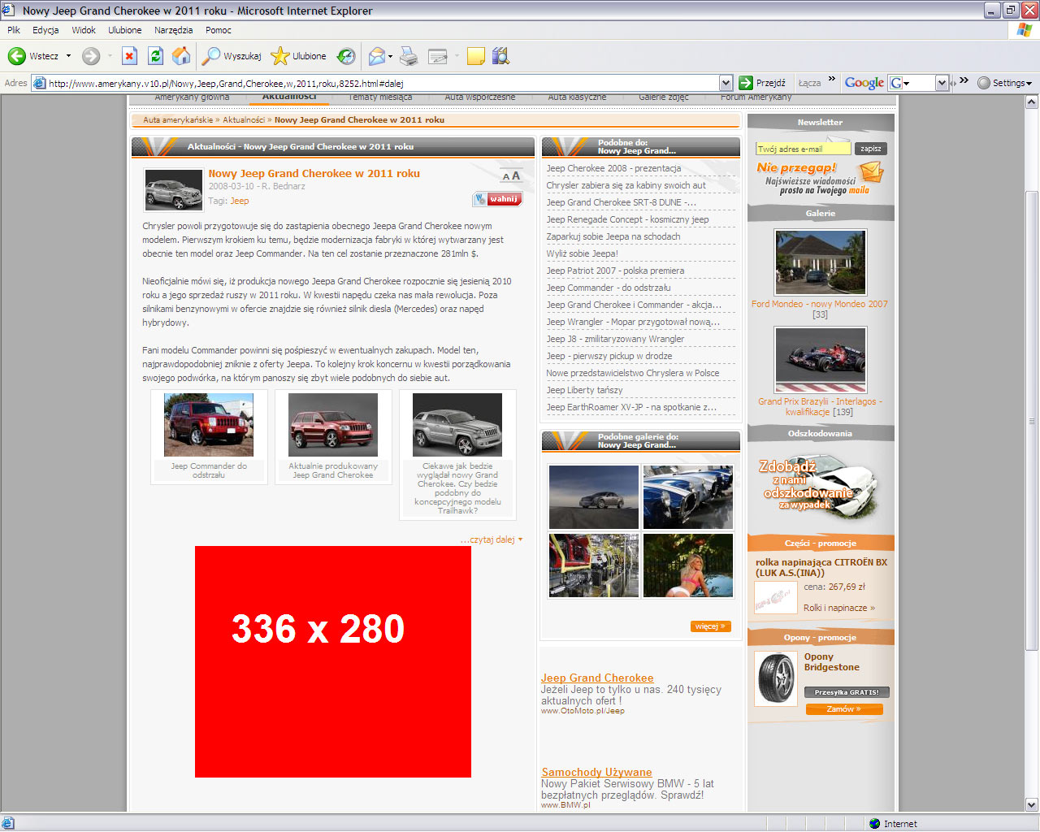1040x832 pixels.
Task: Click the Zamów tire order button
Action: 844,709
